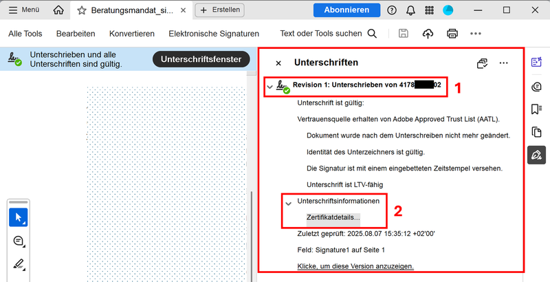
Task: Open the Bearbeiten menu
Action: tap(76, 34)
